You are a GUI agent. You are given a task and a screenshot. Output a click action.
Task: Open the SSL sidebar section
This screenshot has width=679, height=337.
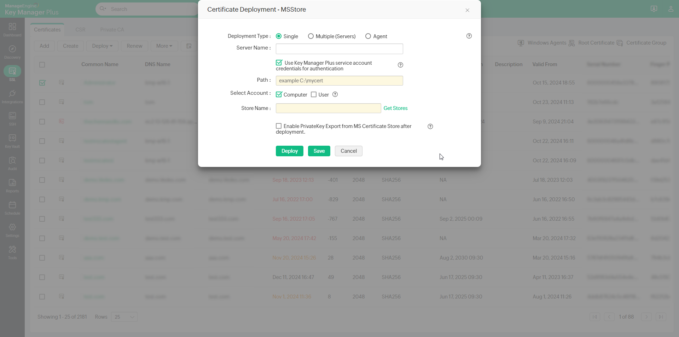click(12, 74)
